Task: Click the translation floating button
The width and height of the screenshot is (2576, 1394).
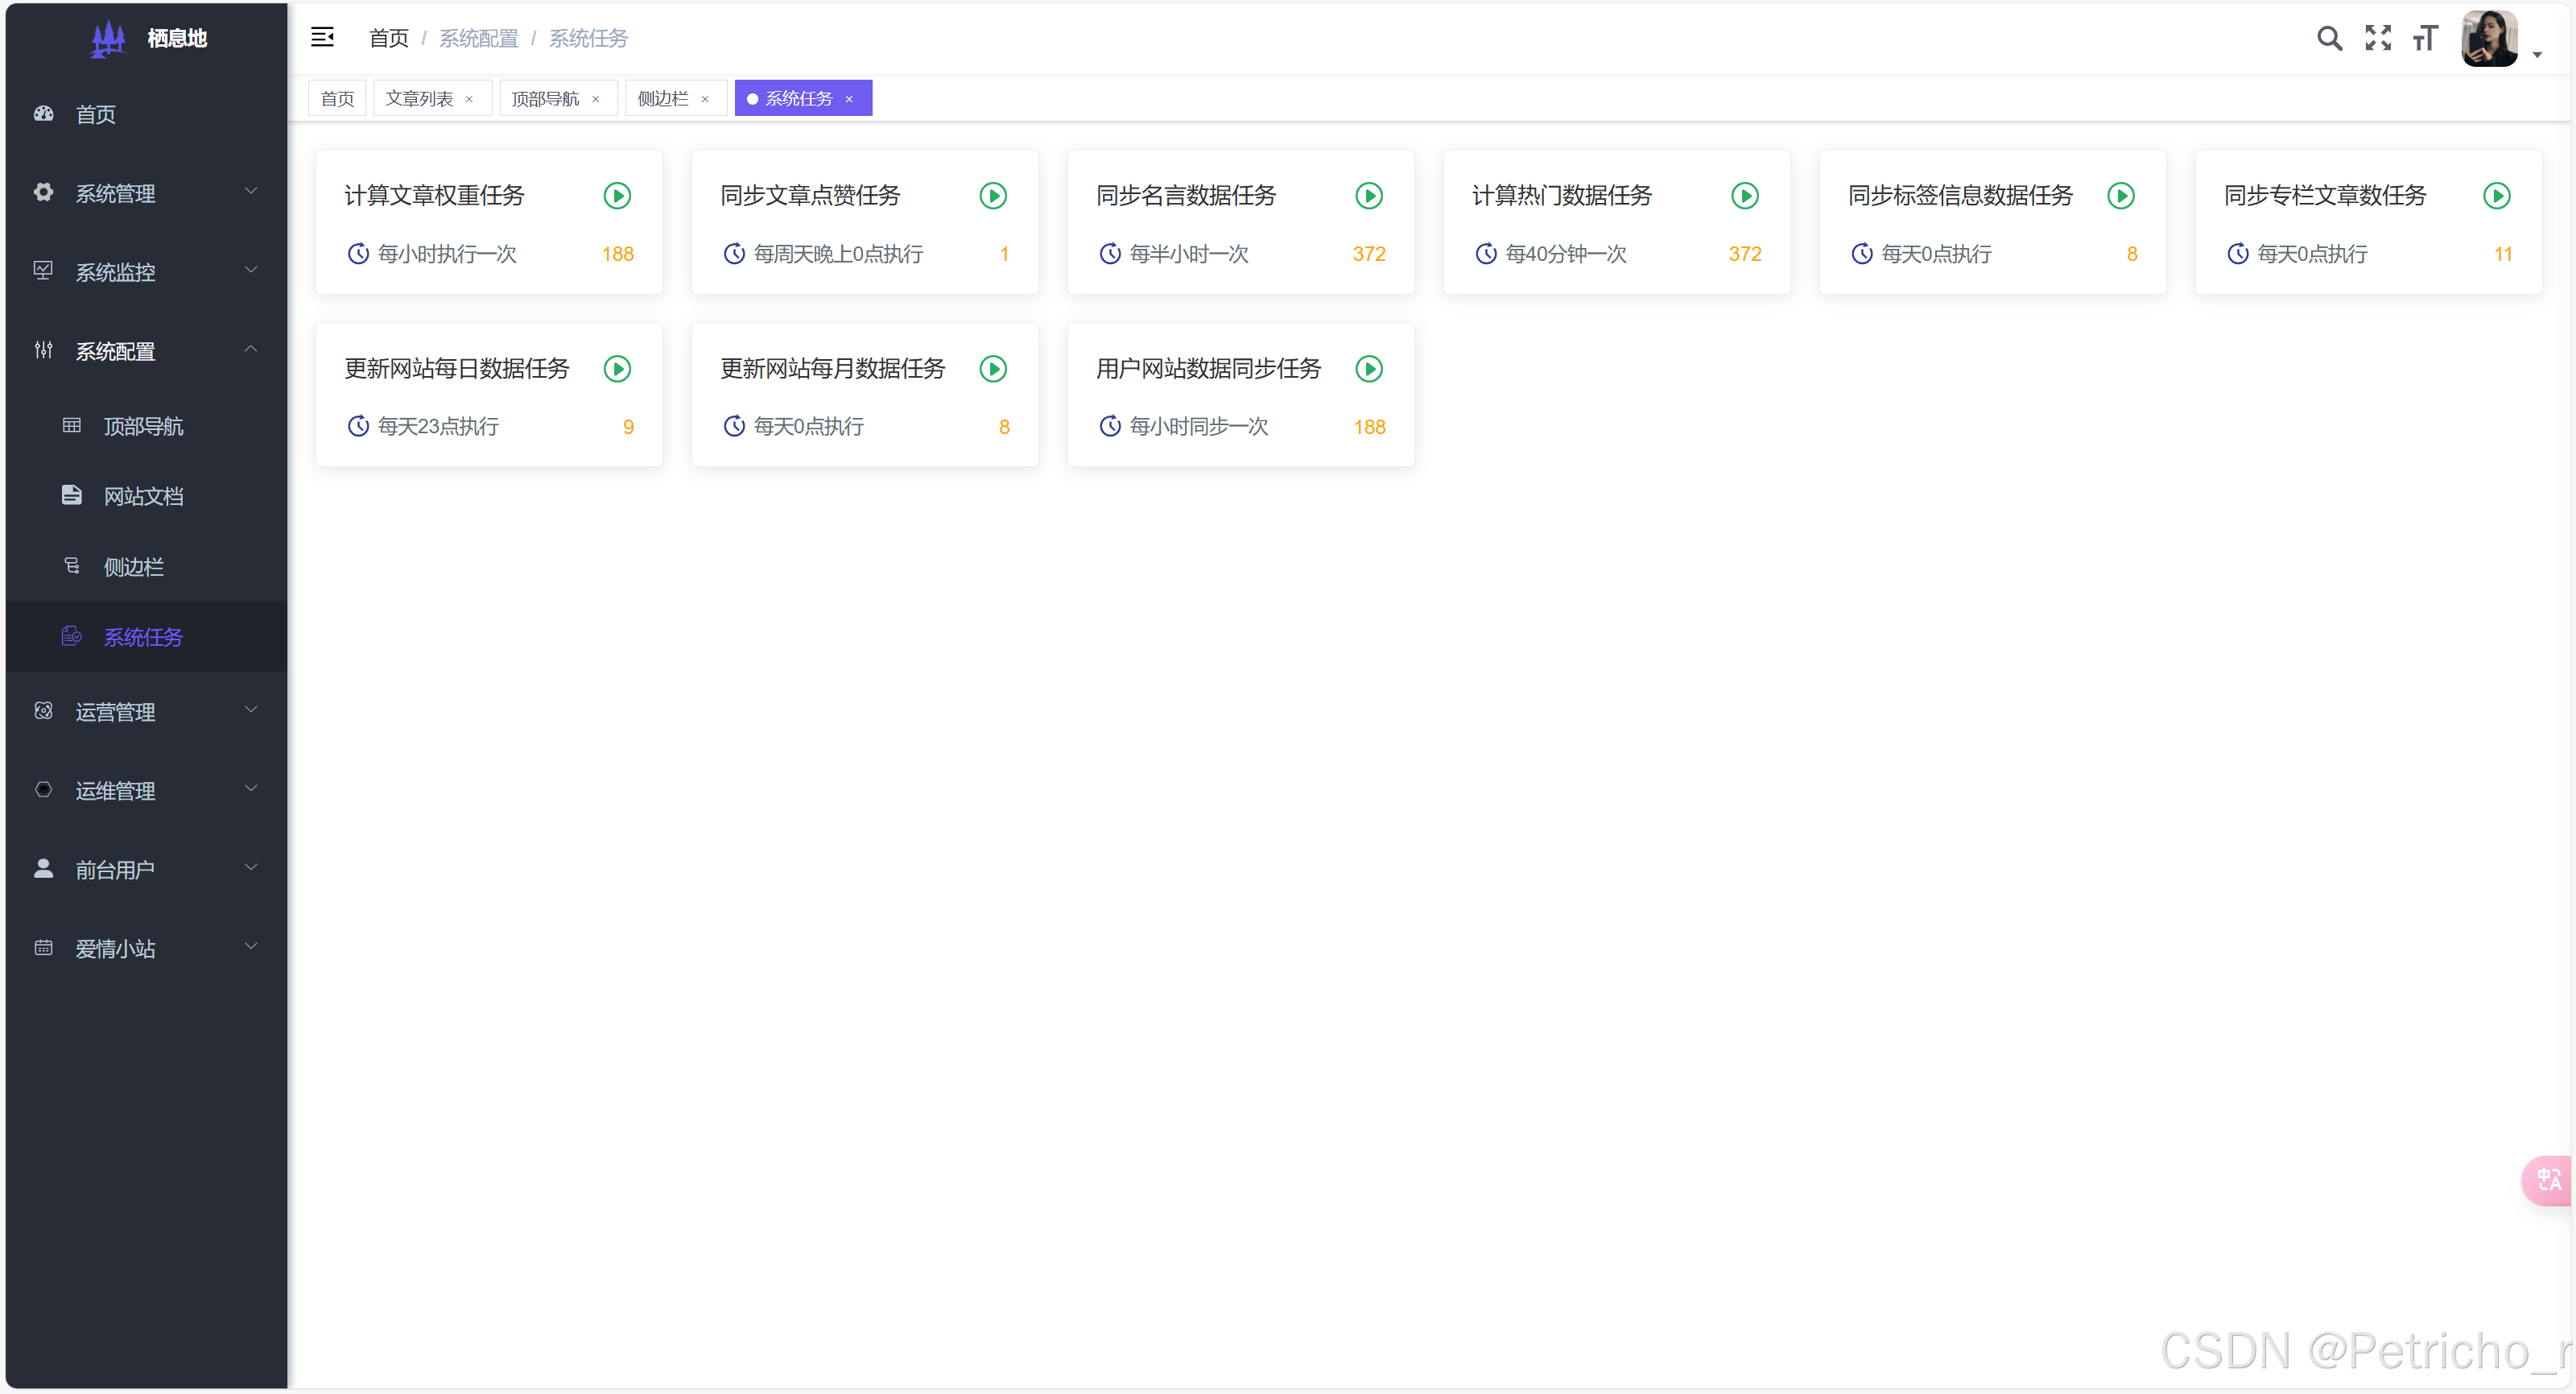Action: click(2548, 1180)
